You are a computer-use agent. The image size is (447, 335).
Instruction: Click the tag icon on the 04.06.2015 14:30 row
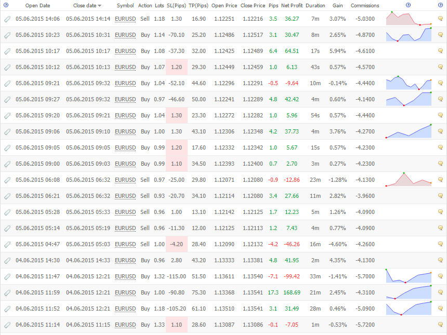pos(7,260)
